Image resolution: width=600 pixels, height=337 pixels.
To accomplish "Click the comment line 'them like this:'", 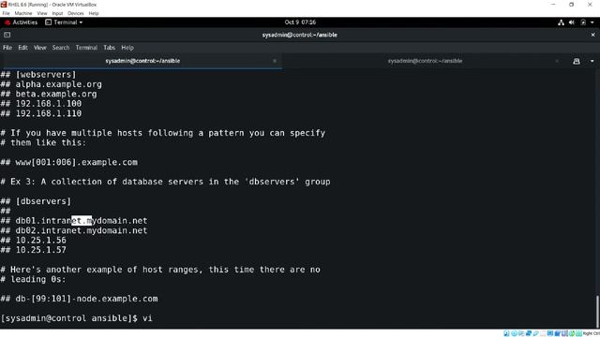I will tap(49, 143).
